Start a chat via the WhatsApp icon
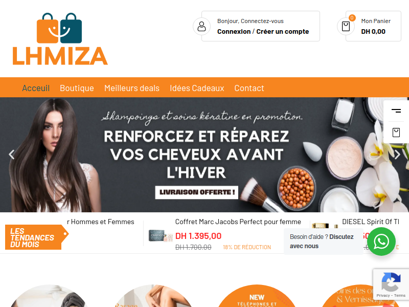 pyautogui.click(x=381, y=242)
